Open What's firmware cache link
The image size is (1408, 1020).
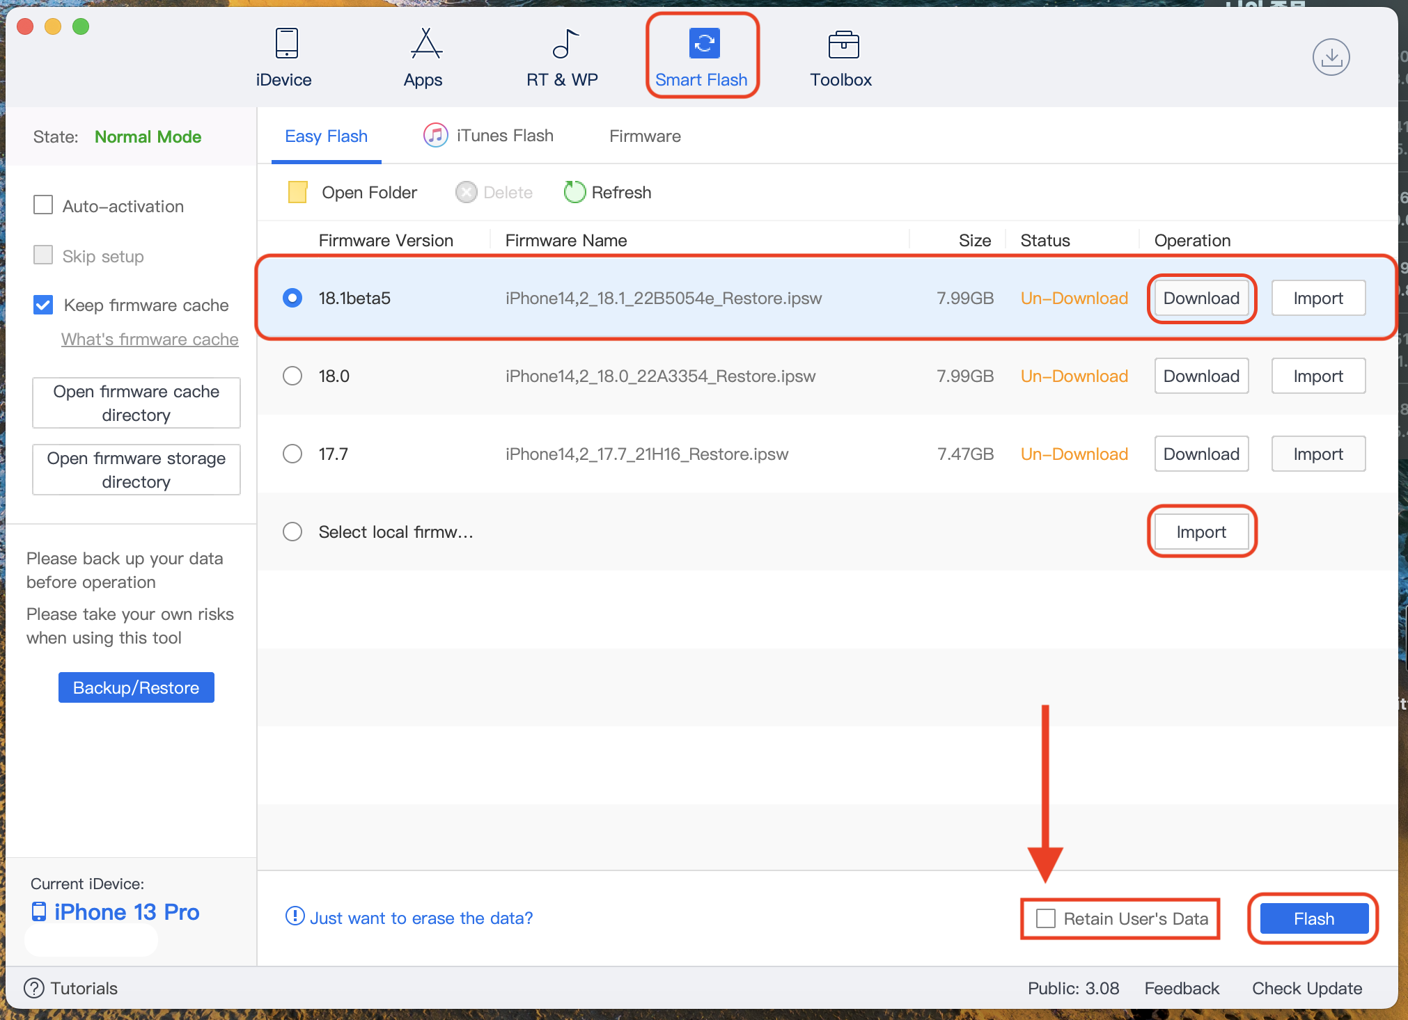(x=150, y=340)
